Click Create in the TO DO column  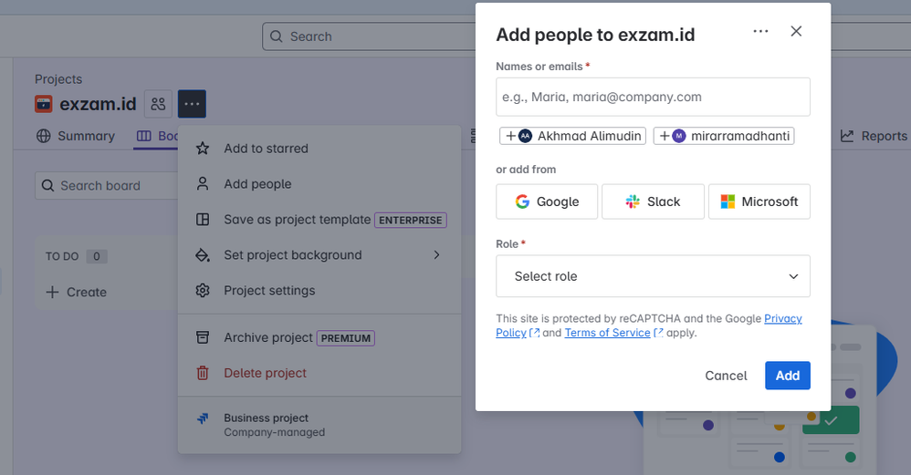[x=77, y=292]
